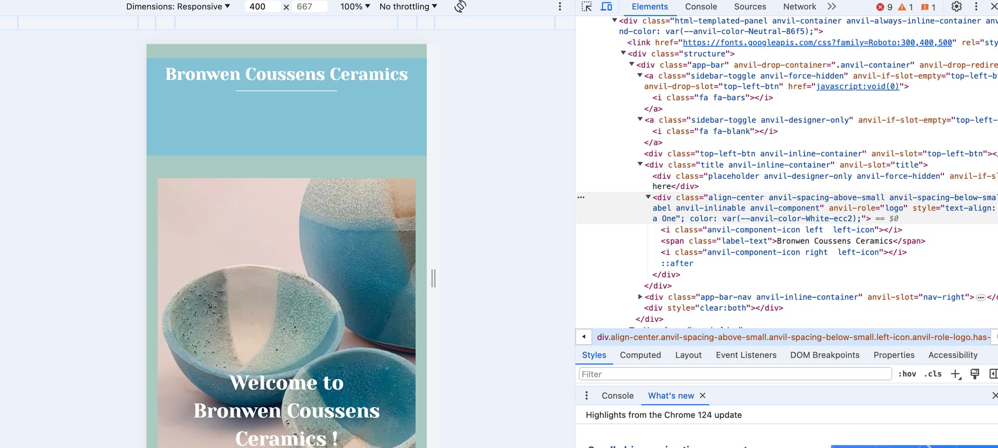
Task: Open device toolbar three-dot options menu
Action: (x=560, y=7)
